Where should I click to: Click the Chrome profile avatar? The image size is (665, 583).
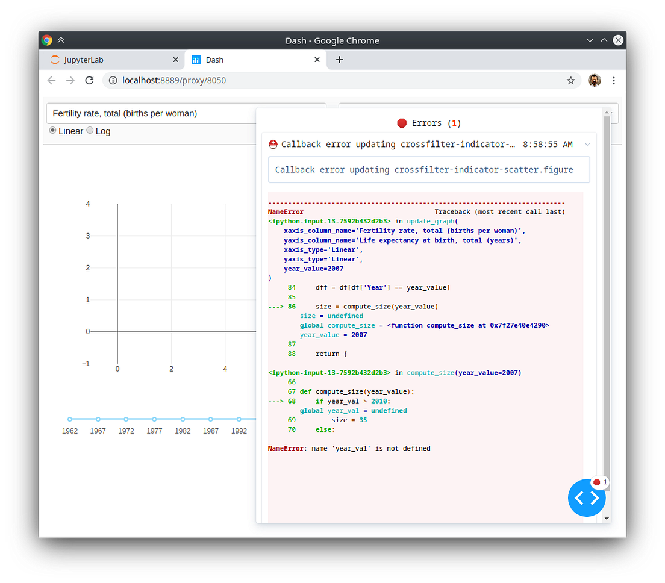click(595, 79)
